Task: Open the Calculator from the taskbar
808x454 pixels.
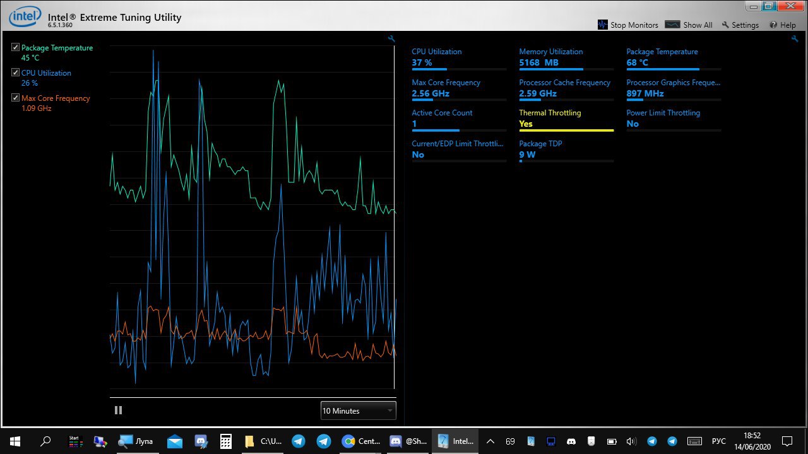Action: (225, 441)
